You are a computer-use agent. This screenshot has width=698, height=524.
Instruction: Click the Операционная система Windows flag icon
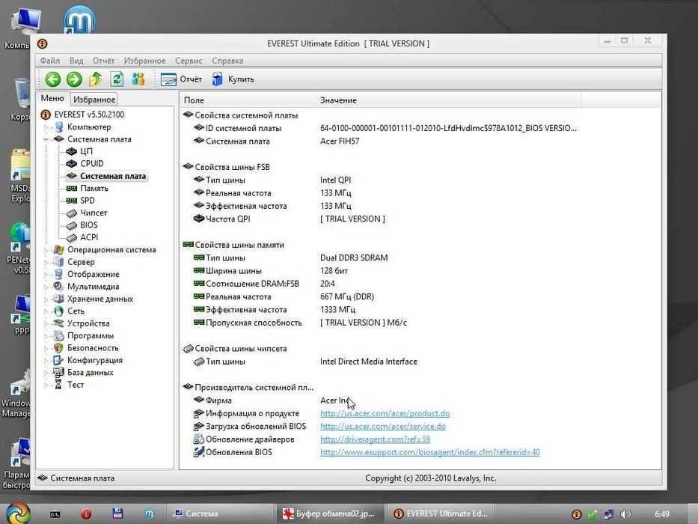tap(58, 249)
